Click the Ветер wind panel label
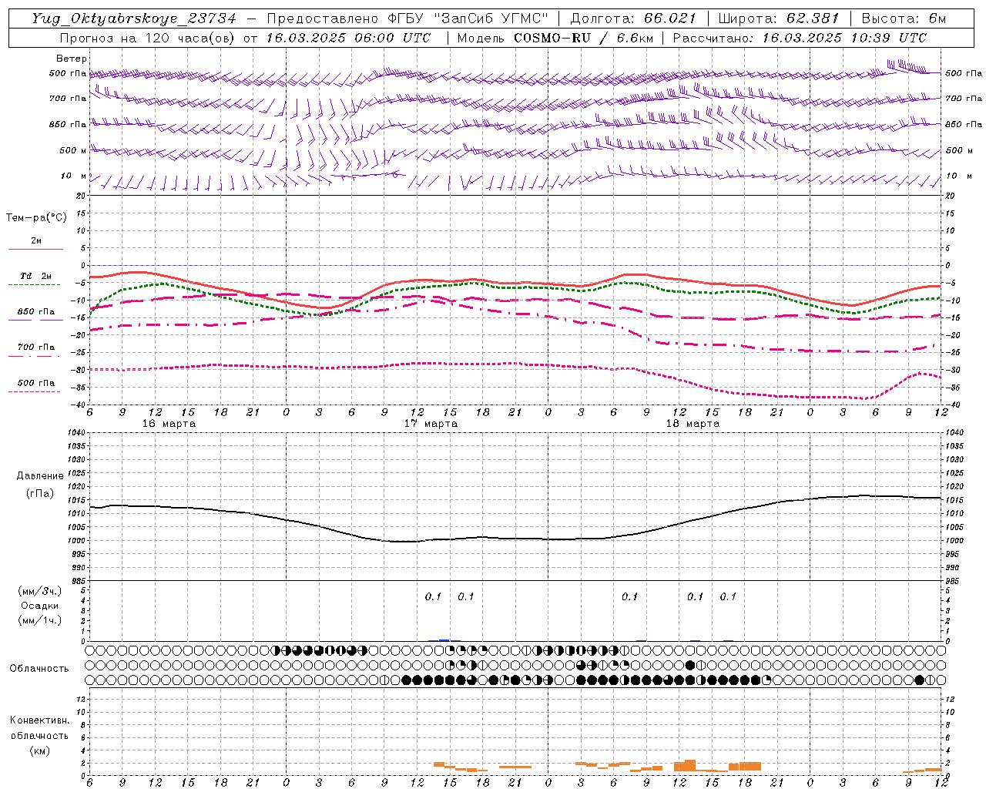This screenshot has height=789, width=986. (71, 59)
